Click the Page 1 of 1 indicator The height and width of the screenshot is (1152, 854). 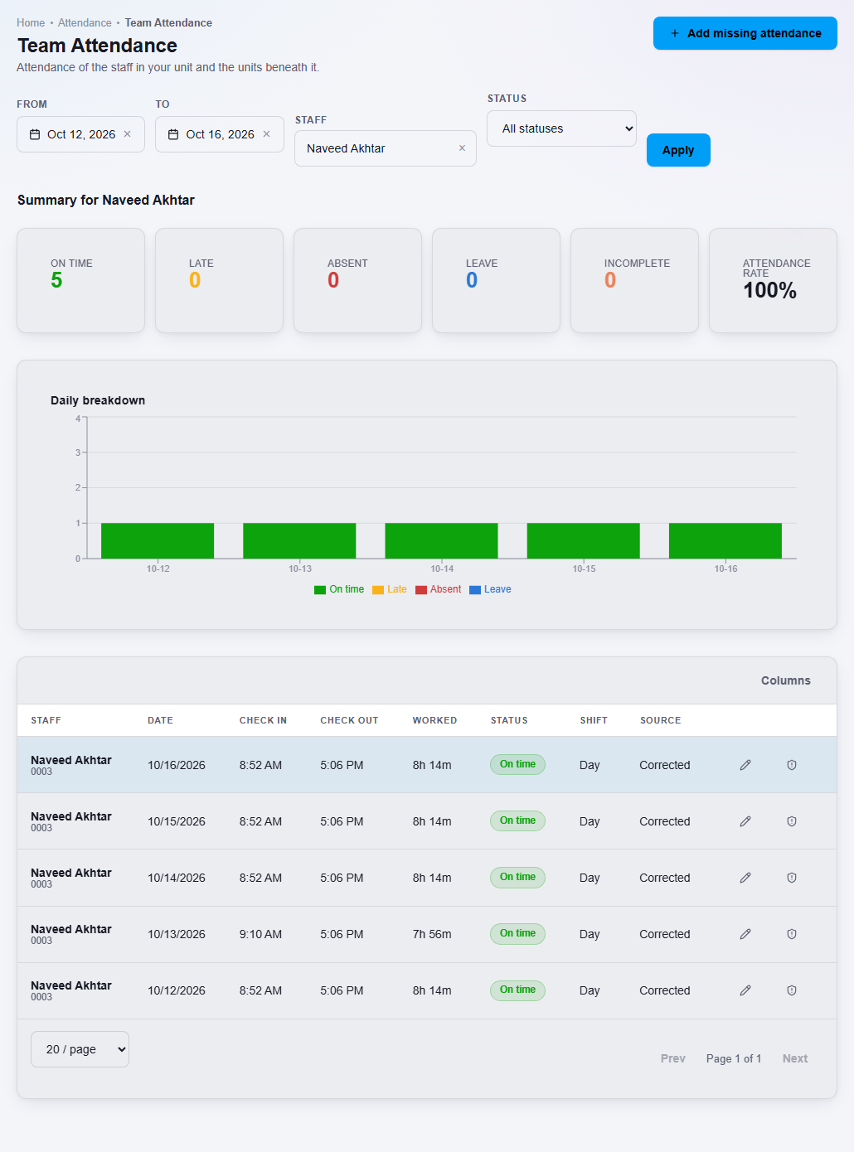[x=734, y=1058]
